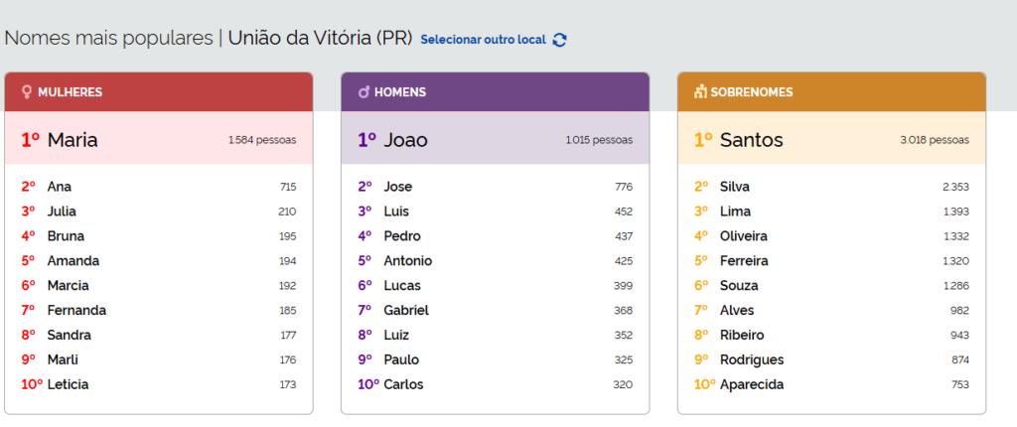The height and width of the screenshot is (427, 1017).
Task: Select the name Pedro in men's list
Action: point(402,236)
